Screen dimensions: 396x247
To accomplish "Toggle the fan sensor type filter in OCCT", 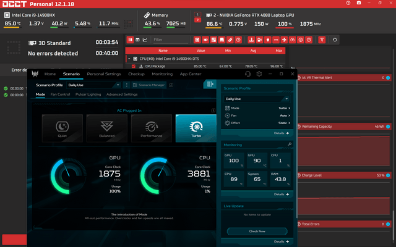I will 284,40.
